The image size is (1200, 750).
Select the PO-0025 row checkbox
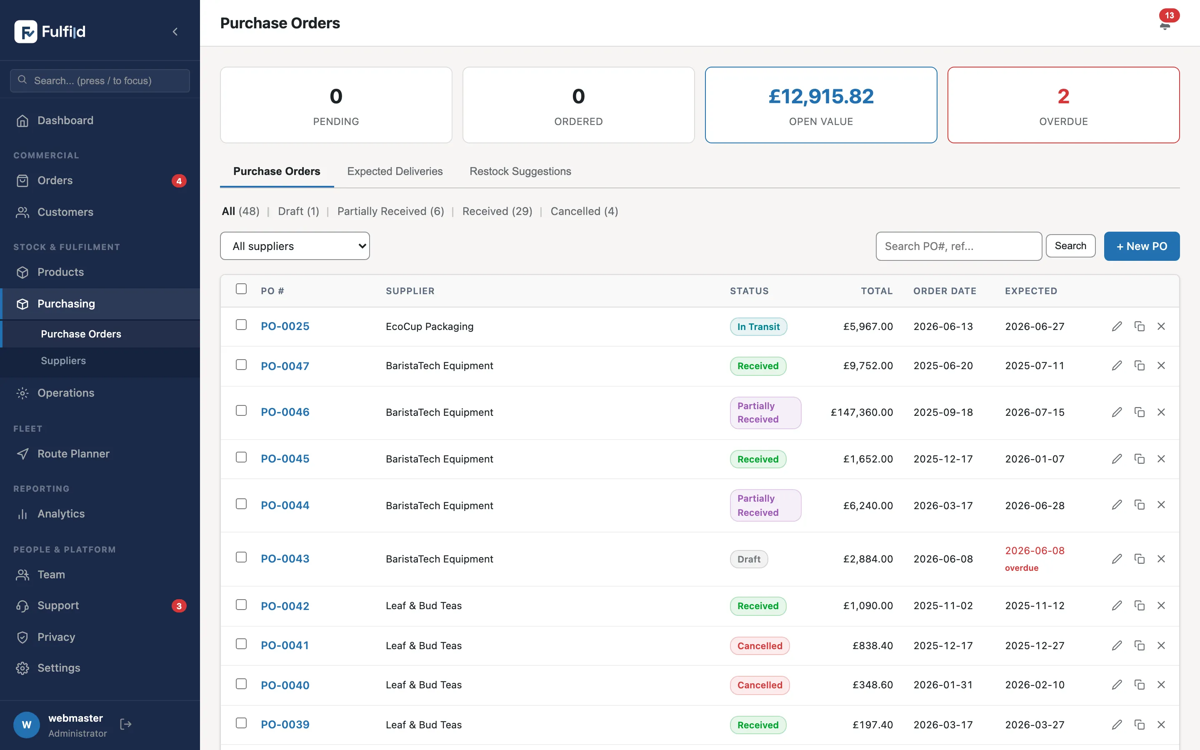coord(241,325)
